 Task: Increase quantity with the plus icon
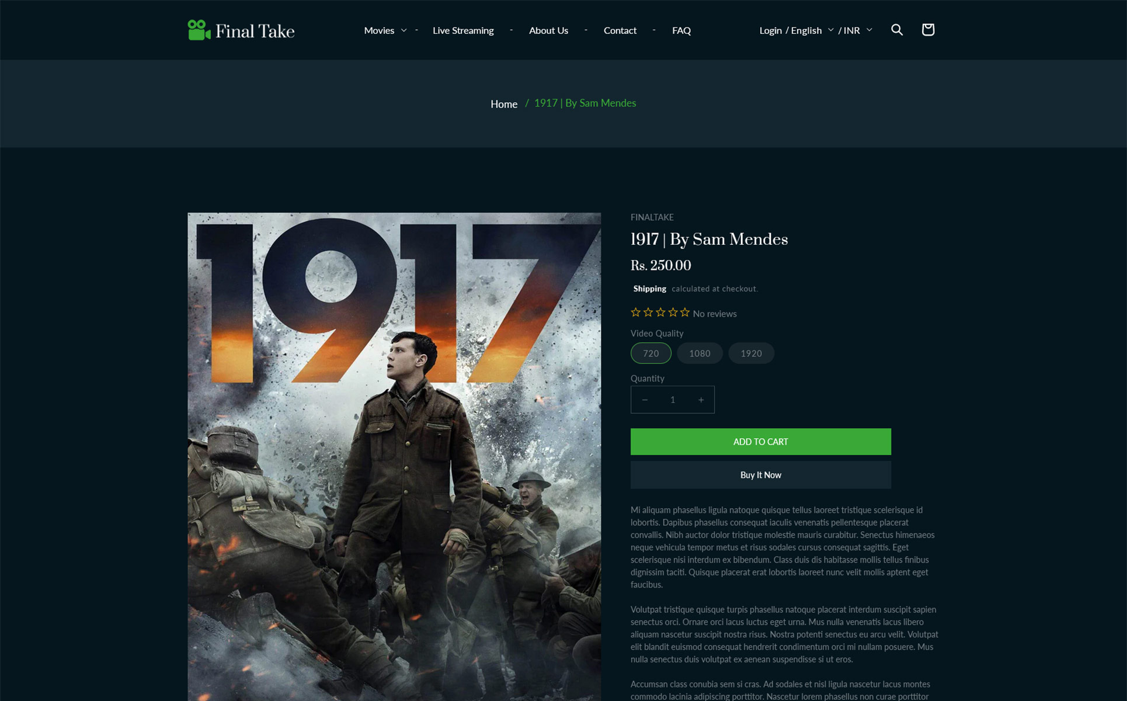click(701, 400)
